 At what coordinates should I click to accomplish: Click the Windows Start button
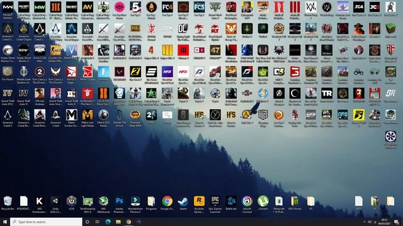5,222
